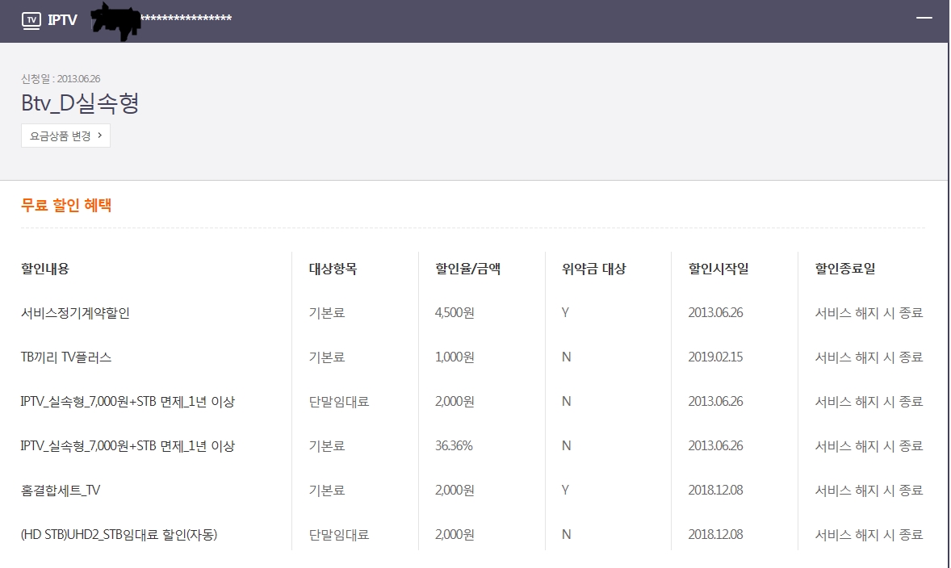This screenshot has height=568, width=951.
Task: Click the 36.36% discount rate value
Action: 454,446
